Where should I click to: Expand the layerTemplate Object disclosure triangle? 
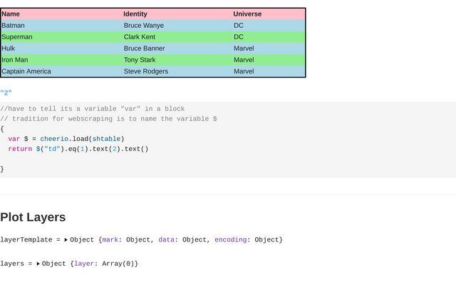click(66, 240)
